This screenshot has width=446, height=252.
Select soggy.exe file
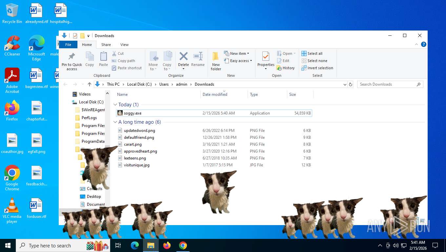coord(214,113)
